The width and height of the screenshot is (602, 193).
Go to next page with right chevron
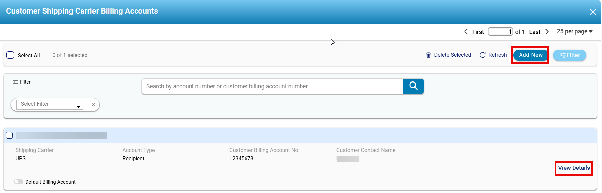tap(547, 32)
